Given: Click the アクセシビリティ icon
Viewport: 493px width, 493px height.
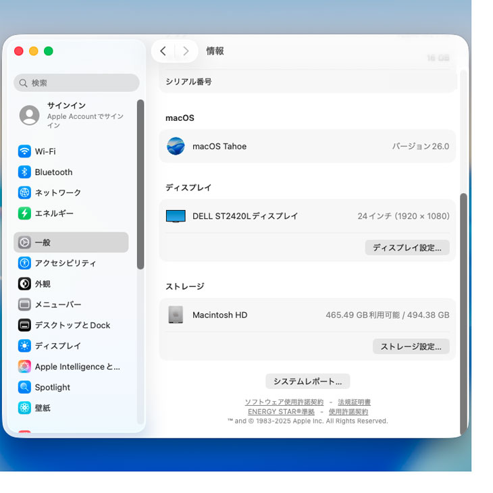Looking at the screenshot, I should tap(24, 263).
